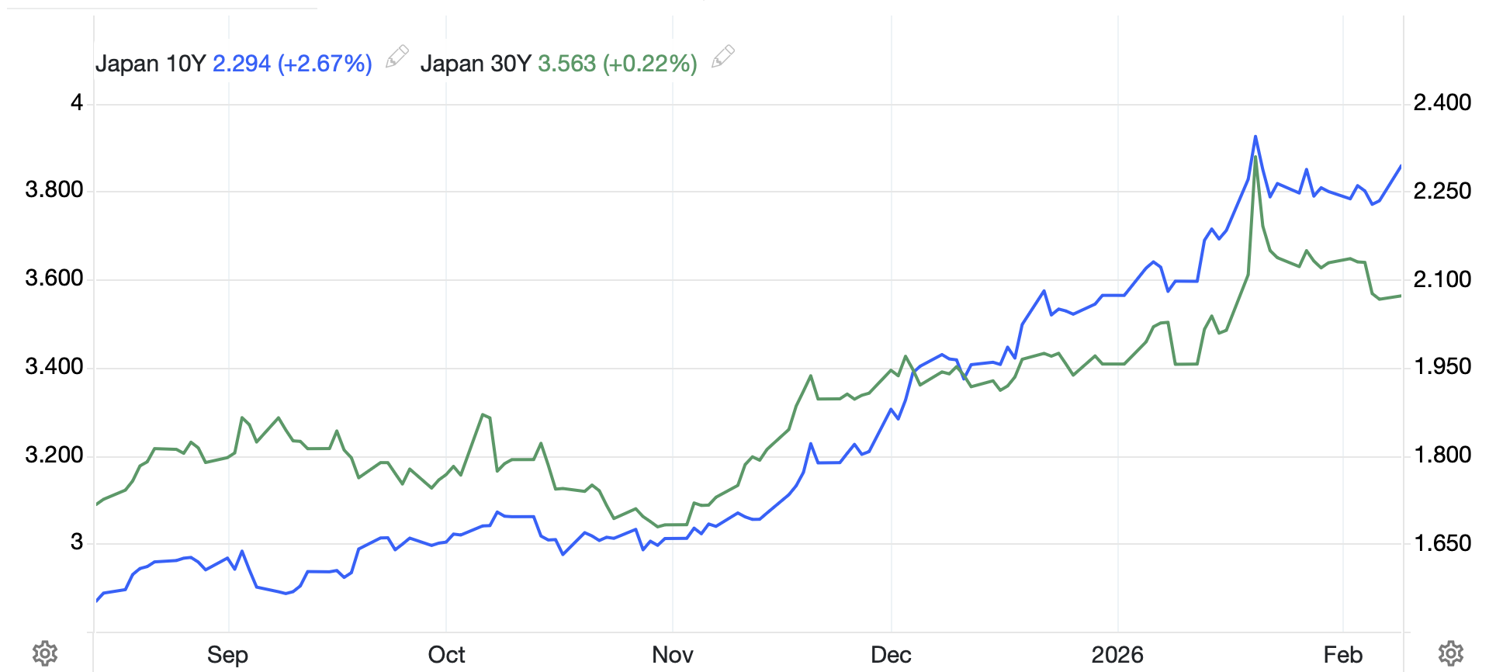Select the Japan 30Y legend label
The image size is (1496, 672).
tap(476, 64)
